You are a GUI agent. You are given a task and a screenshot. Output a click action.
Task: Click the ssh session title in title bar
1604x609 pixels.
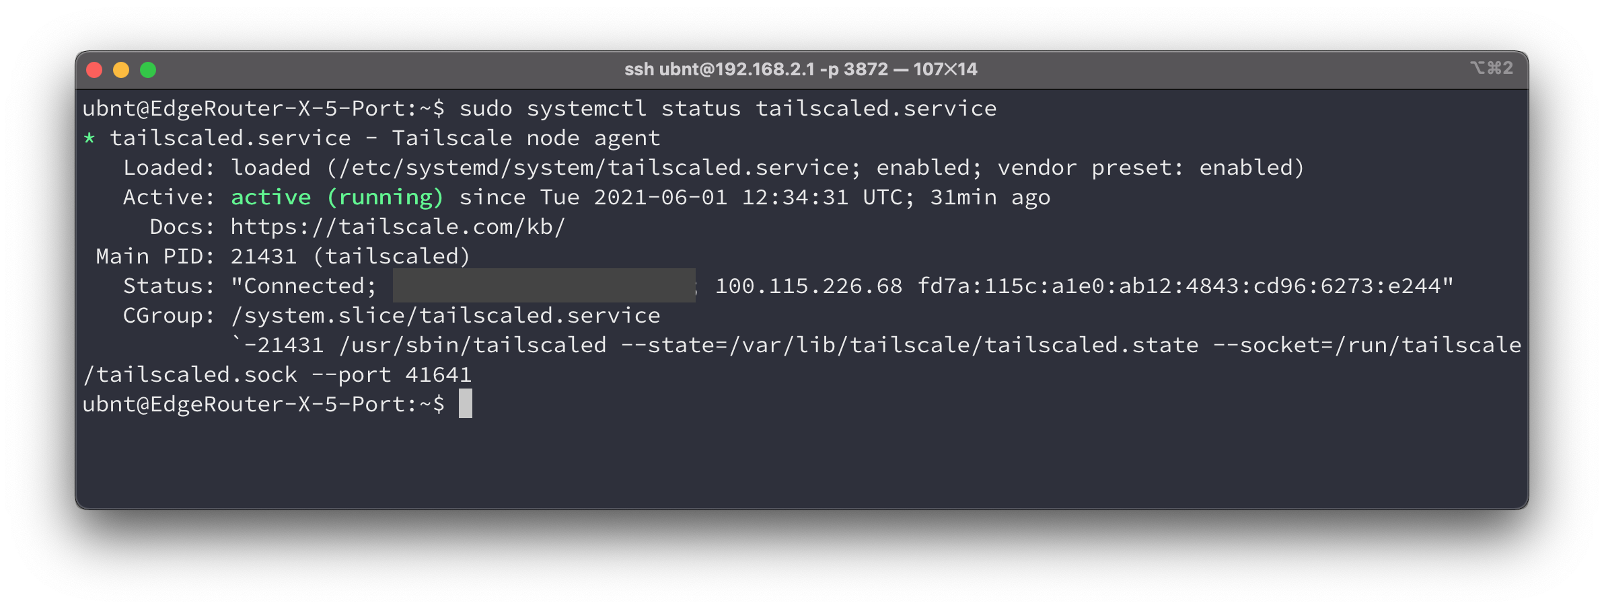click(801, 69)
